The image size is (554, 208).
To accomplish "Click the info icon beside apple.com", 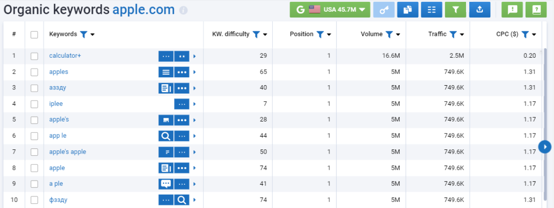I will [183, 10].
